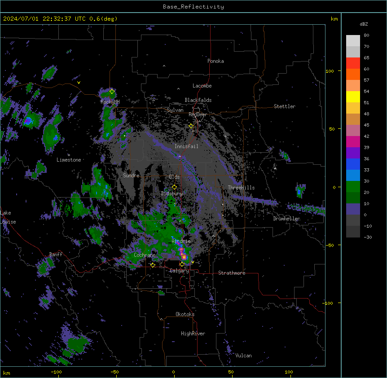Click the Stettler city label
This screenshot has width=387, height=378.
point(285,106)
